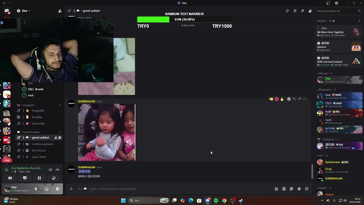This screenshot has height=205, width=364.
Task: Toggle screen share stream button
Action: pyautogui.click(x=25, y=178)
